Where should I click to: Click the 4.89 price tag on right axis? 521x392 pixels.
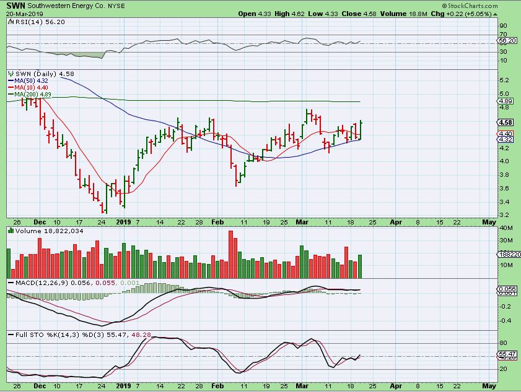507,101
